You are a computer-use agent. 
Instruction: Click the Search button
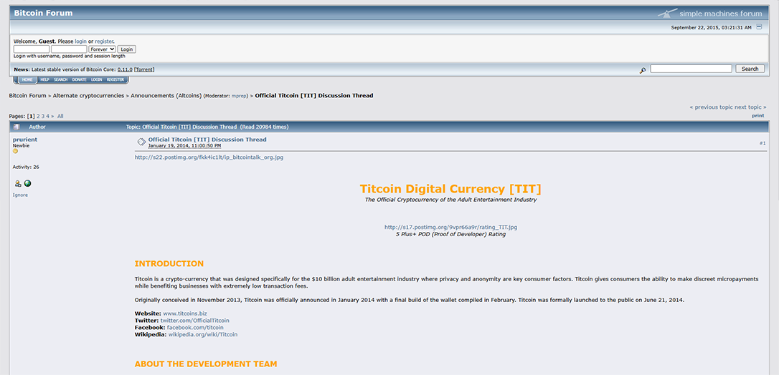point(750,69)
